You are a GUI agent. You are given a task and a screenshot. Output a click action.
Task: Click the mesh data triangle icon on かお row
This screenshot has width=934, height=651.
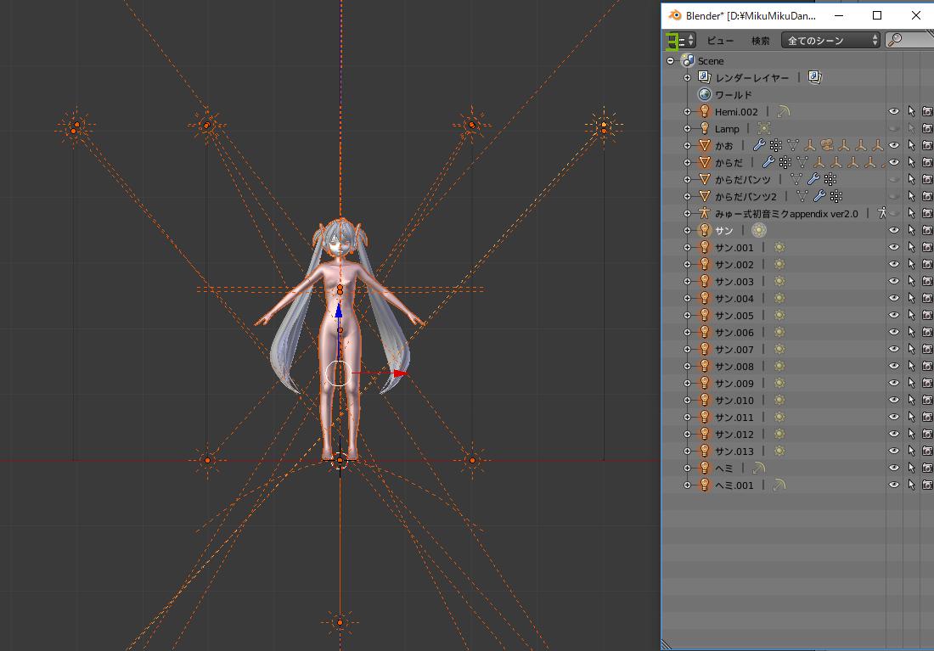(792, 145)
